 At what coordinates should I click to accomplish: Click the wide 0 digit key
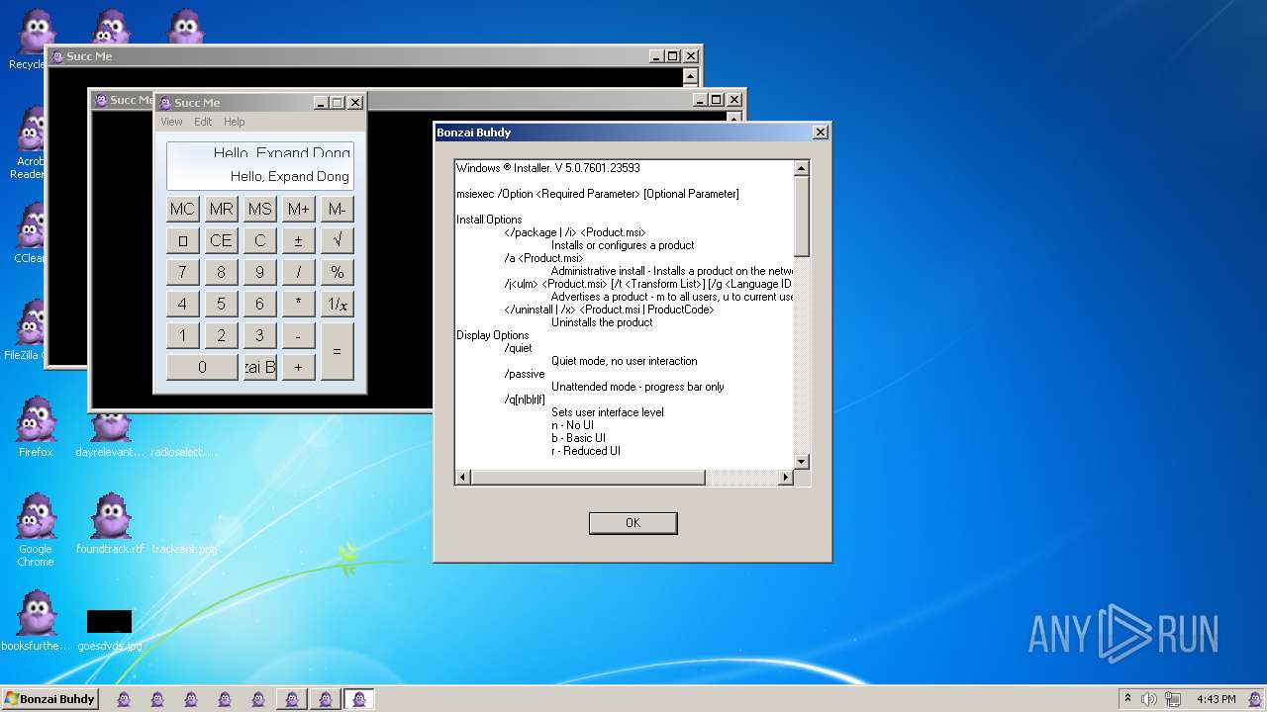(x=202, y=367)
